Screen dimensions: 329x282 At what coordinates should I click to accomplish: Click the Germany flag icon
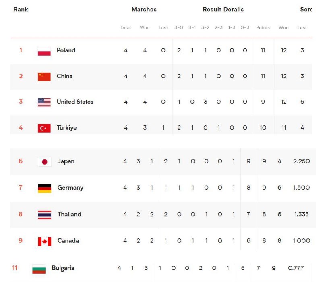click(44, 188)
